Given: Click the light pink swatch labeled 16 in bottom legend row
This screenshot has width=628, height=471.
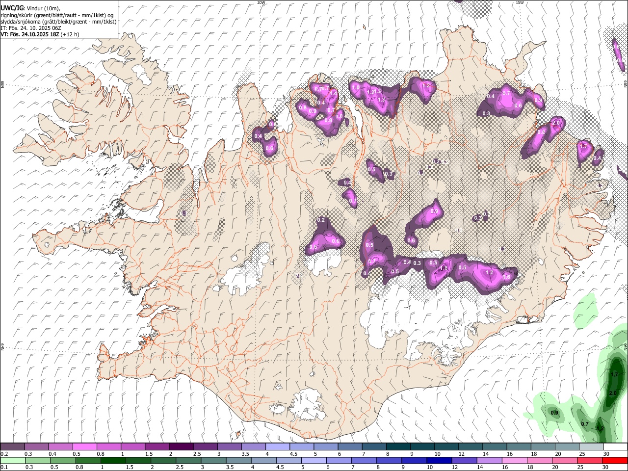Looking at the screenshot, I should pyautogui.click(x=515, y=460).
